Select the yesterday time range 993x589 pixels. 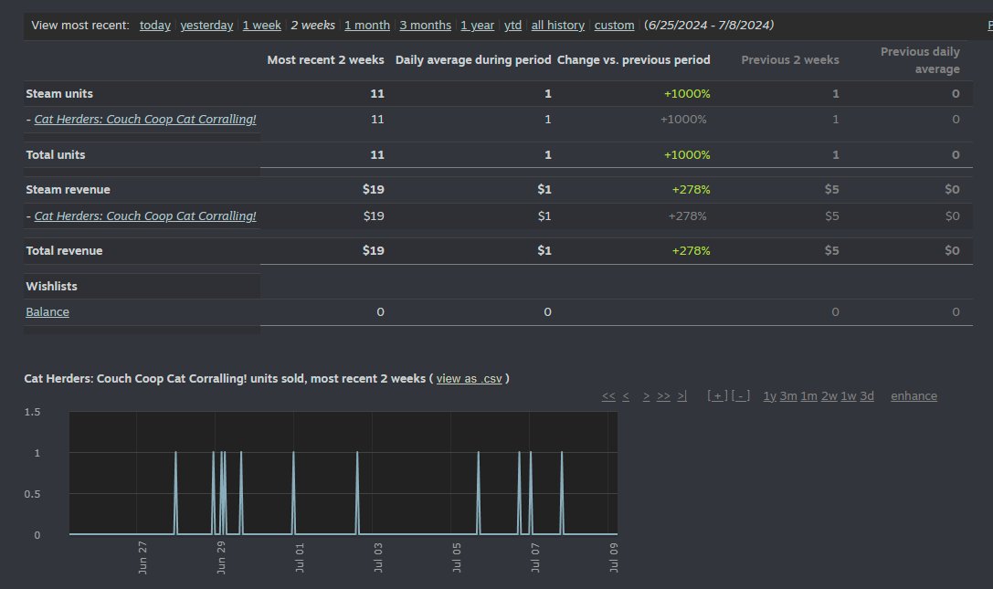click(206, 26)
